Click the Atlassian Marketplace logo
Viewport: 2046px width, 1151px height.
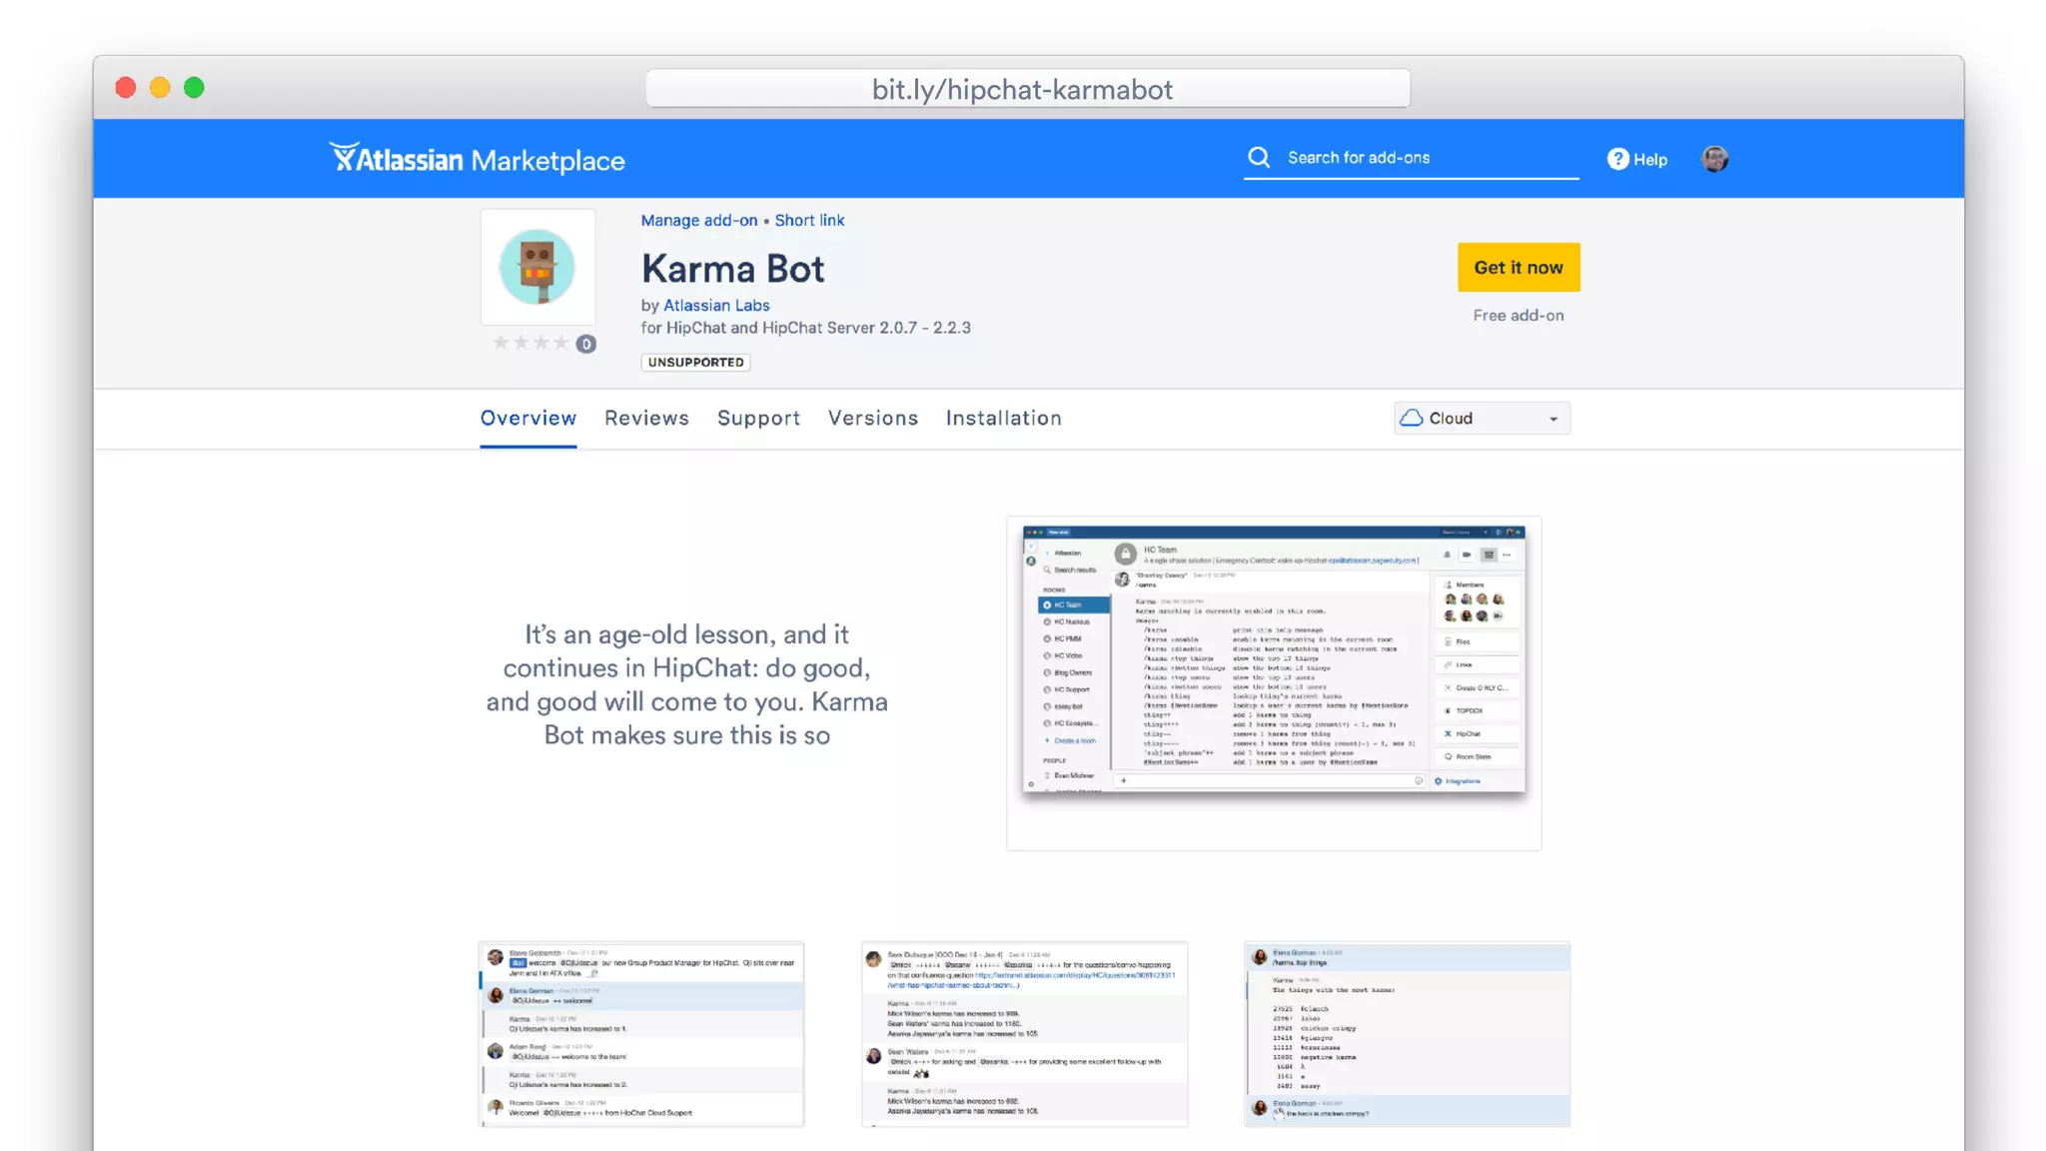pyautogui.click(x=477, y=159)
